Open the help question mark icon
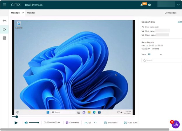Image resolution: width=182 pixels, height=131 pixels. point(150,5)
